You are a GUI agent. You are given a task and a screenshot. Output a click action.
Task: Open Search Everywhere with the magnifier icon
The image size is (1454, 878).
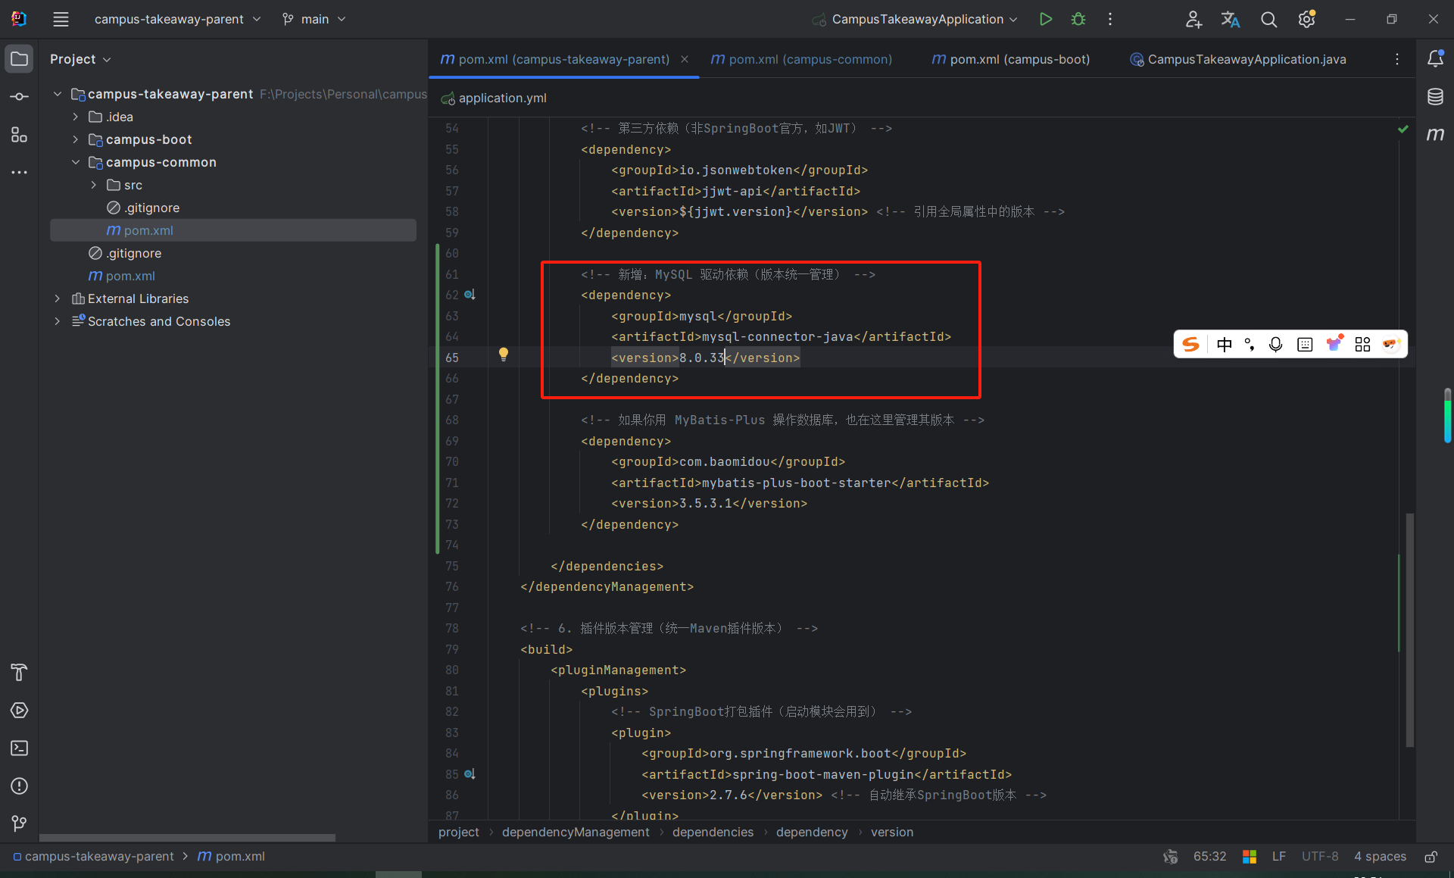tap(1269, 20)
